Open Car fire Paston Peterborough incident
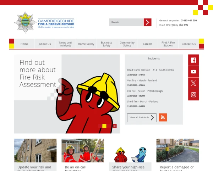Screen dimensions: 213x171 coord(145,91)
